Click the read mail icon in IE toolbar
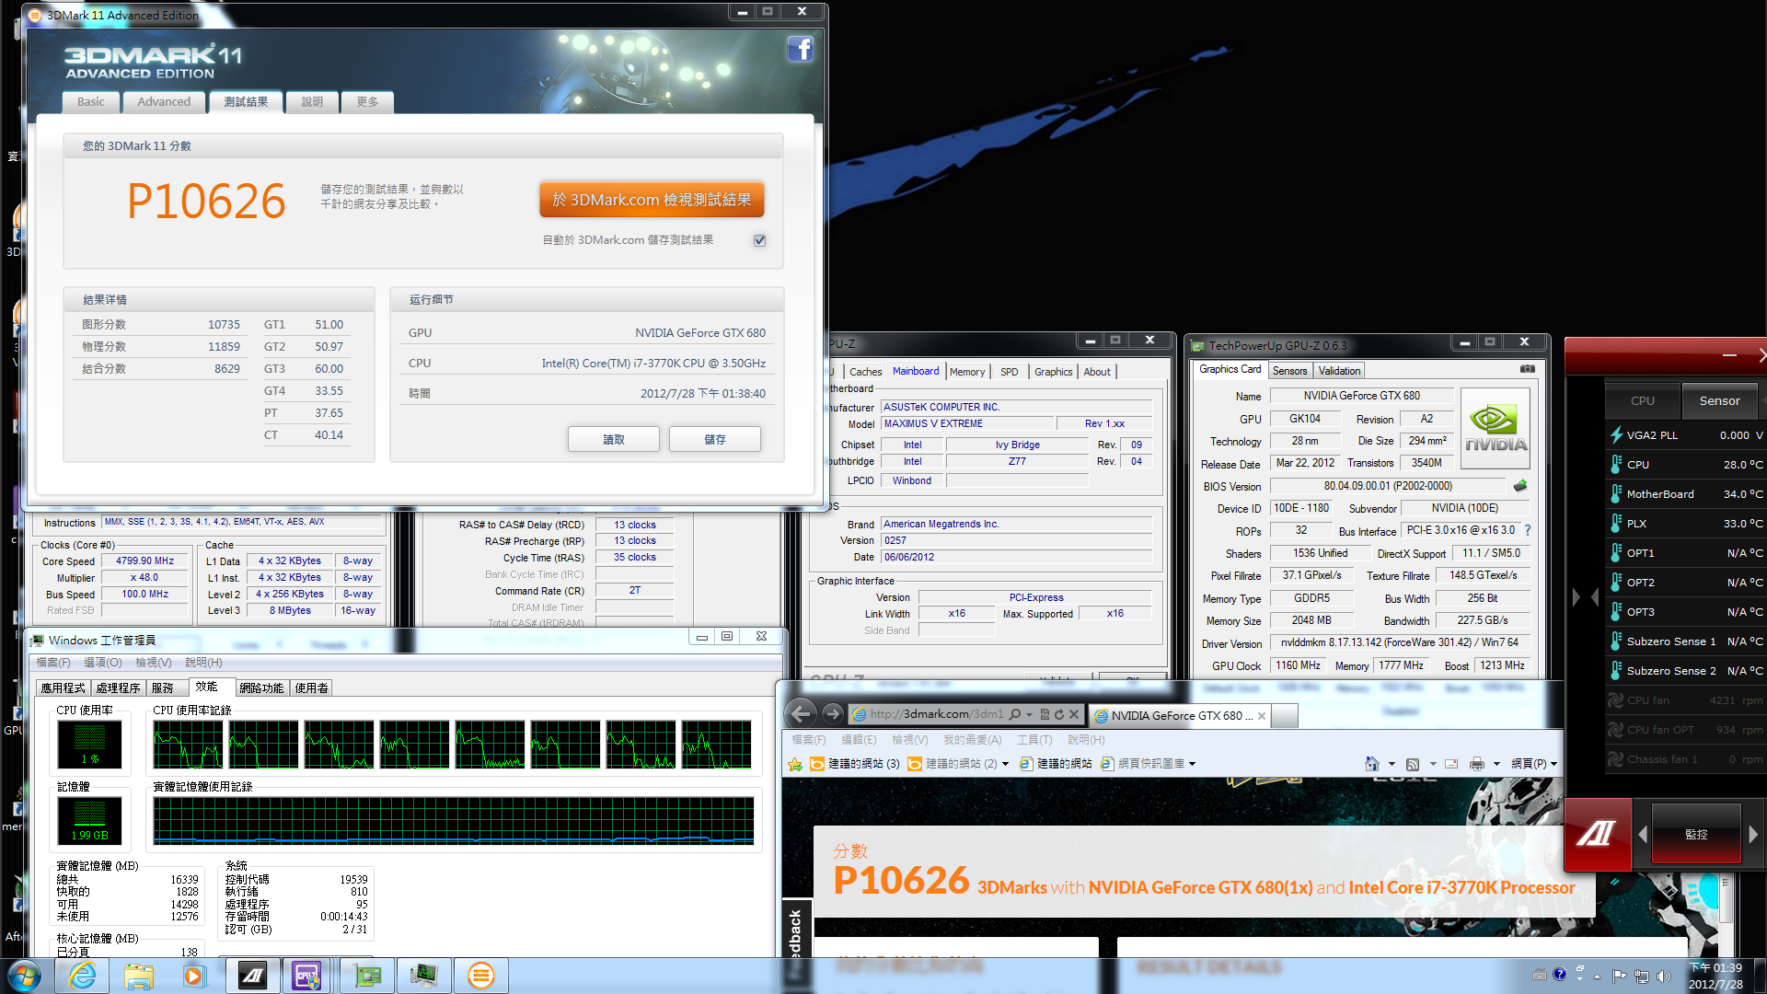 point(1451,764)
